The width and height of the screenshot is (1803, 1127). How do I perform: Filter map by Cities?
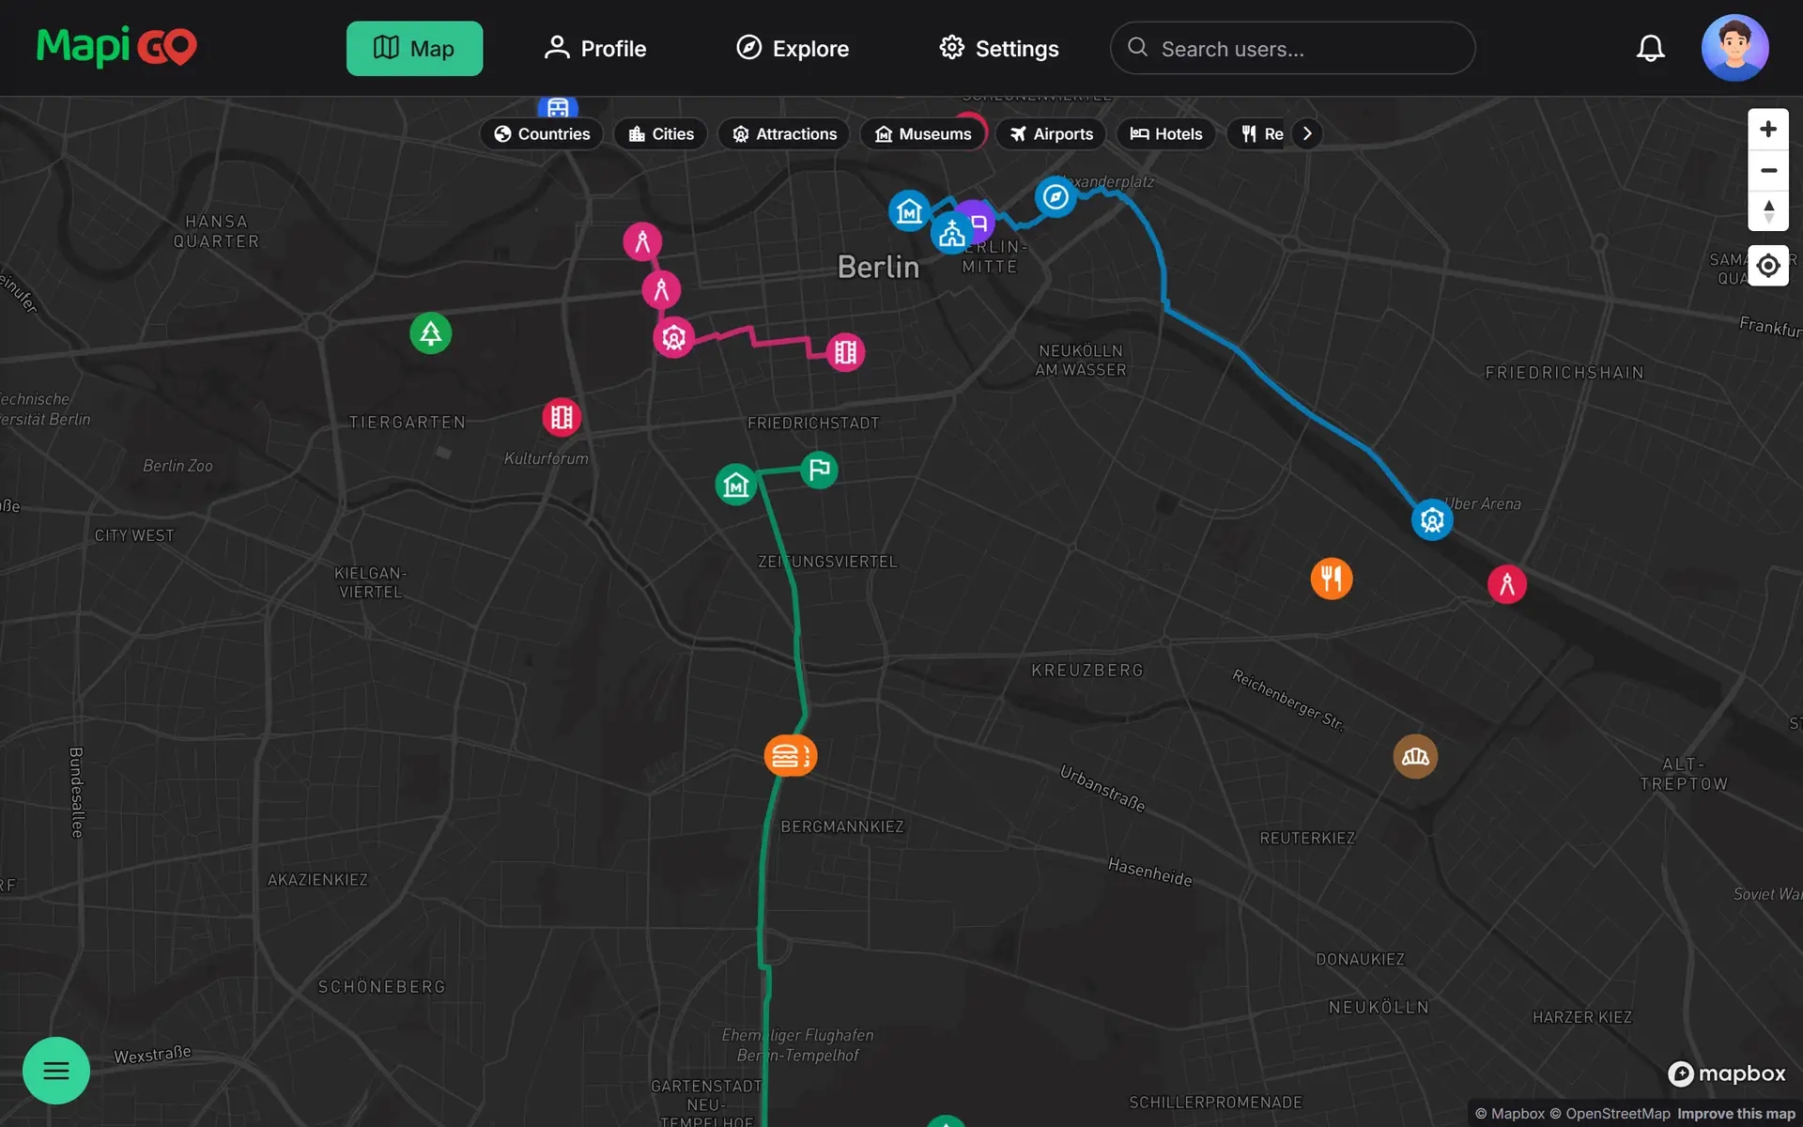661,134
